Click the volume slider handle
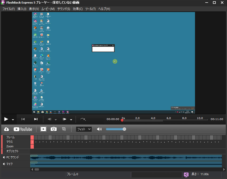Screen dimensions: 227x179 pos(124,129)
